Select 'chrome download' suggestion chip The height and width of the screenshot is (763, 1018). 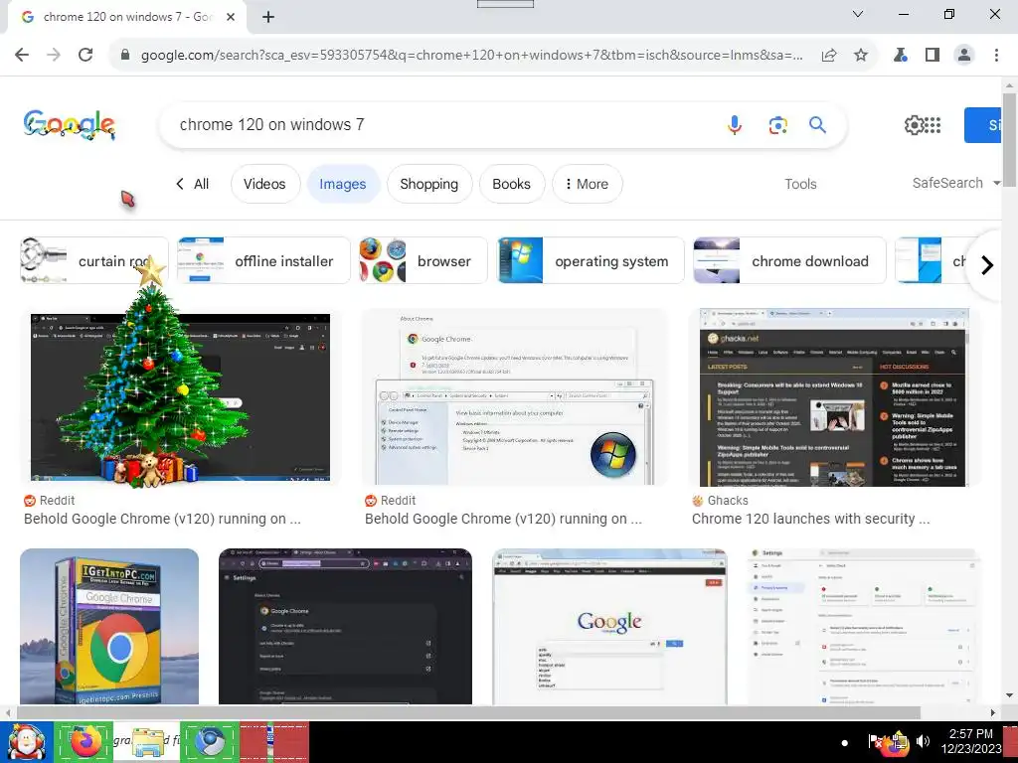789,260
